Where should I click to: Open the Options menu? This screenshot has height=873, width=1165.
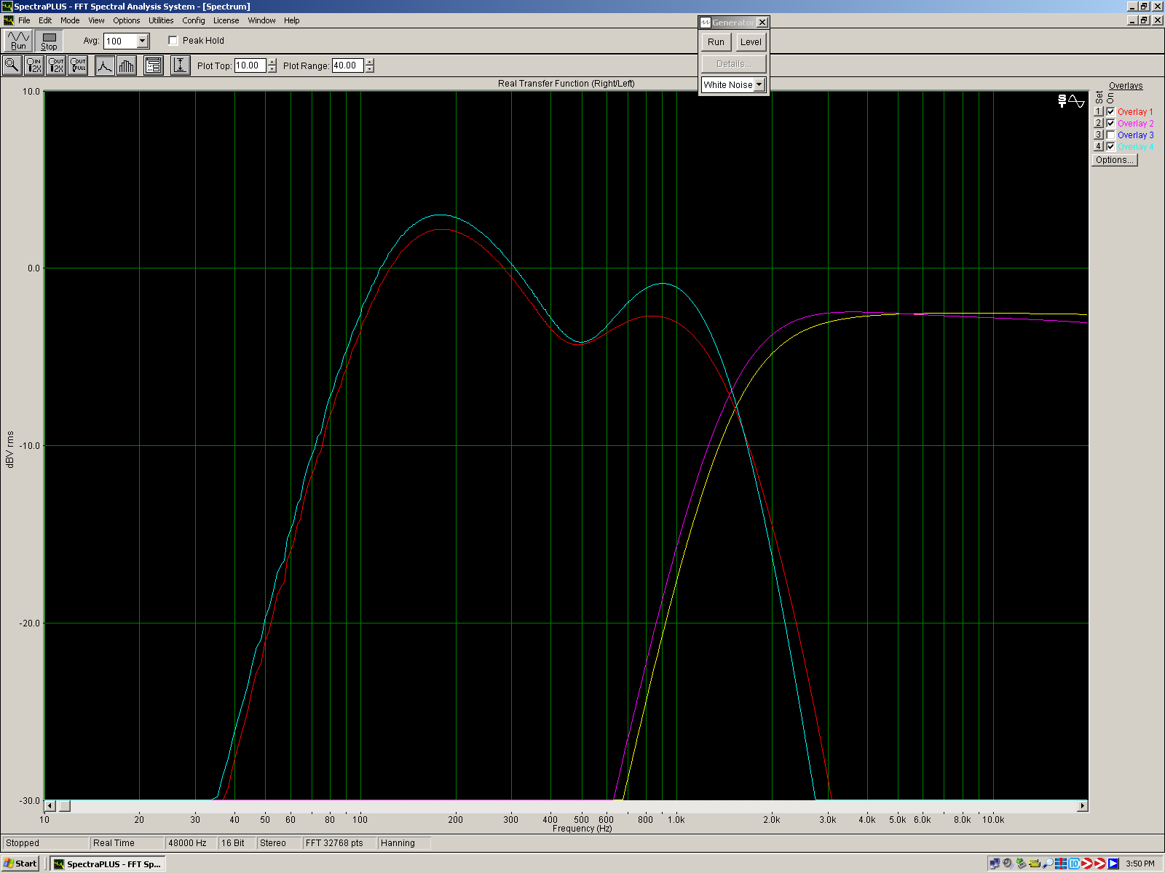(x=127, y=20)
